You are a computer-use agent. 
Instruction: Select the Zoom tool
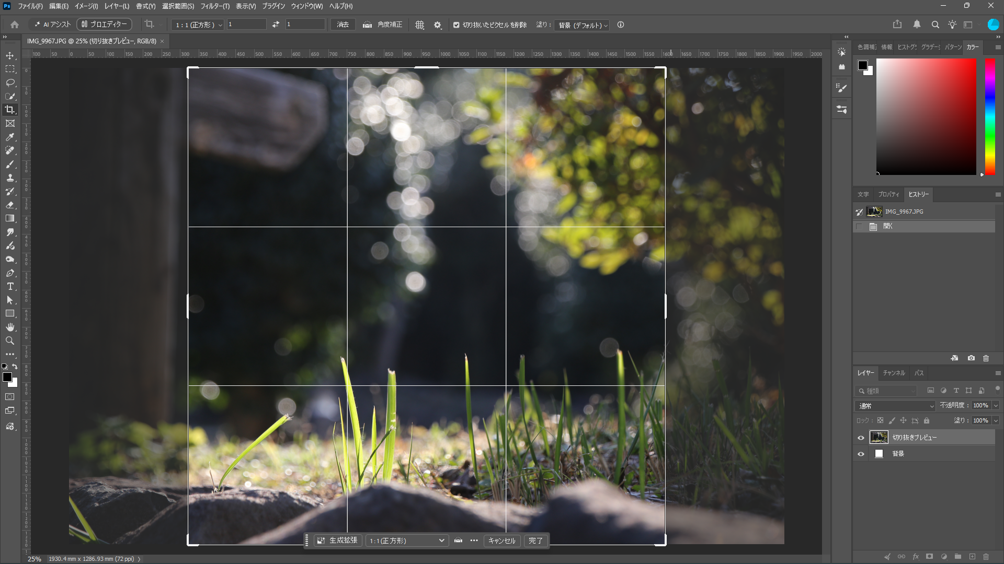tap(10, 340)
